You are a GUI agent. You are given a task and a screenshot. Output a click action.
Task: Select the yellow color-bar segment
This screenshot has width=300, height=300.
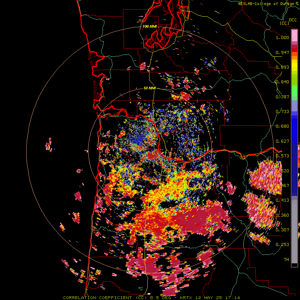pyautogui.click(x=294, y=65)
